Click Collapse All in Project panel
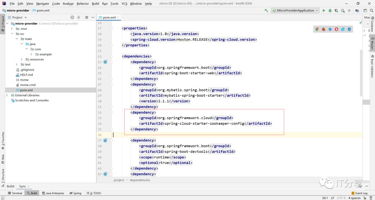This screenshot has height=200, width=375. (x=79, y=17)
